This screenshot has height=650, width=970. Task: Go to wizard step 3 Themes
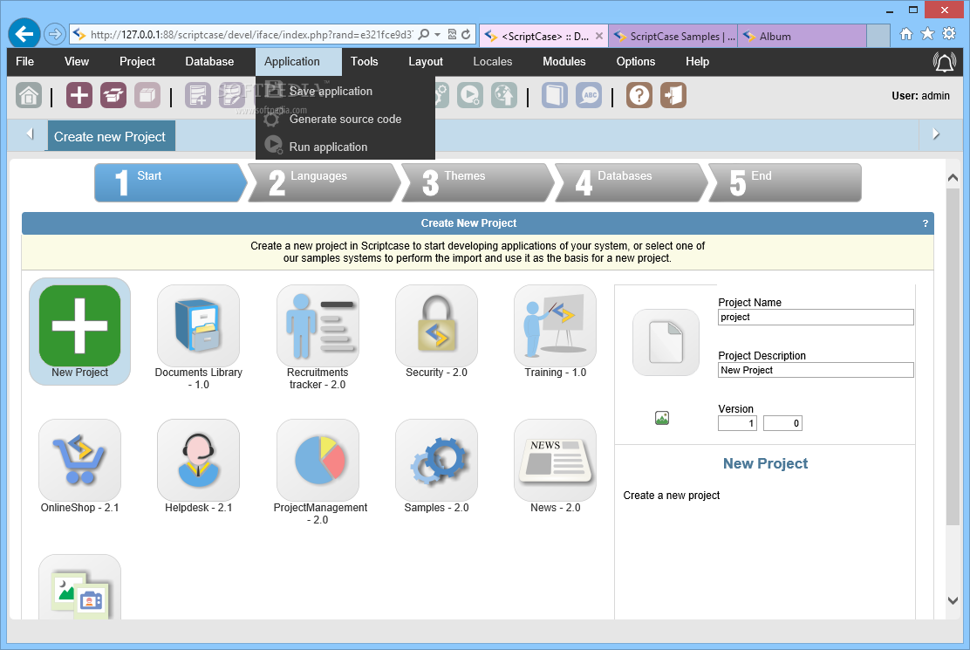tap(477, 182)
